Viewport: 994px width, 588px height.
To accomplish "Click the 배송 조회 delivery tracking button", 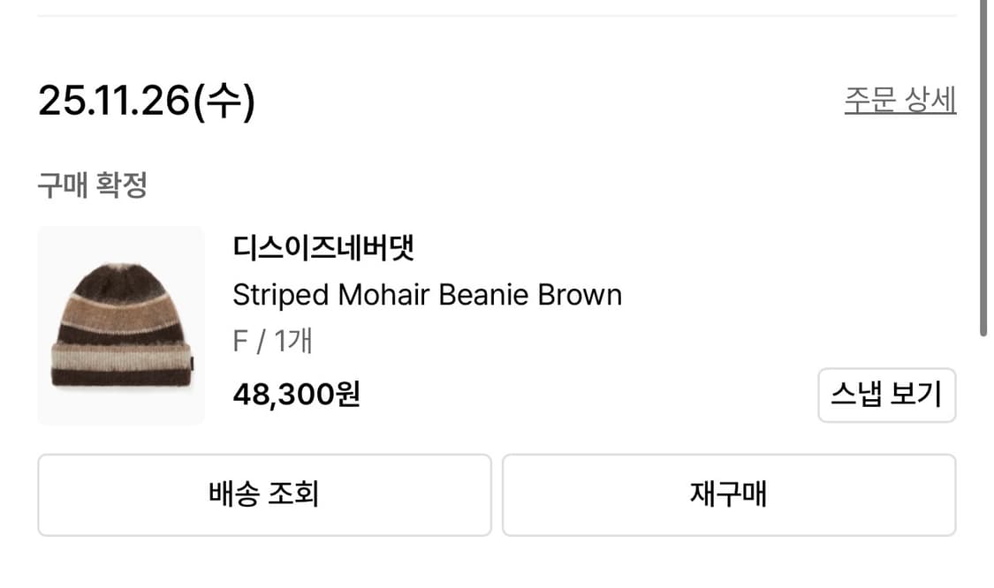I will 263,494.
